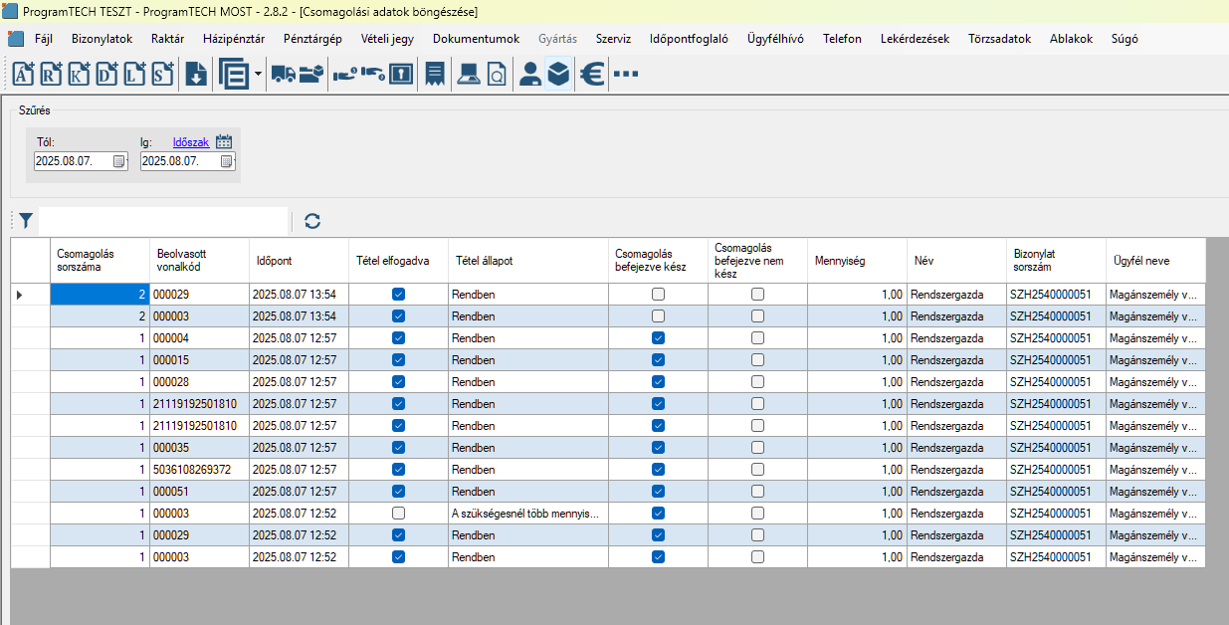
Task: Click the stacked document list icon
Action: click(x=234, y=74)
